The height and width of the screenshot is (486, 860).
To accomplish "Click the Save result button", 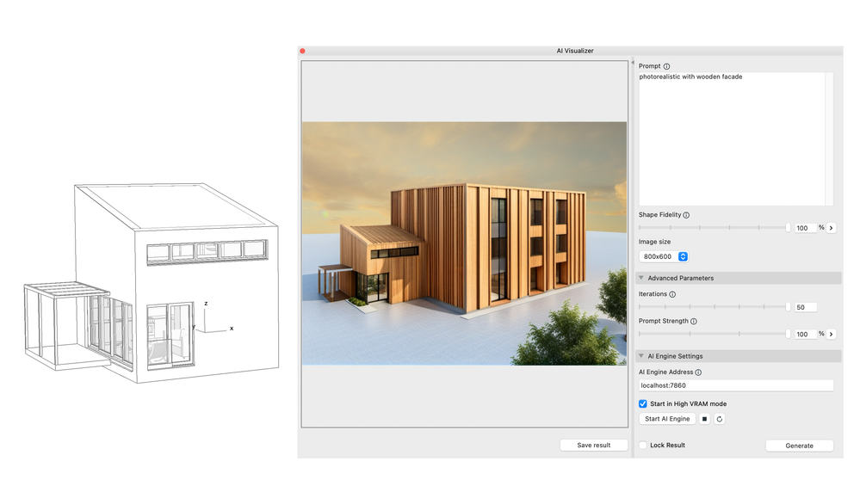I will [593, 445].
